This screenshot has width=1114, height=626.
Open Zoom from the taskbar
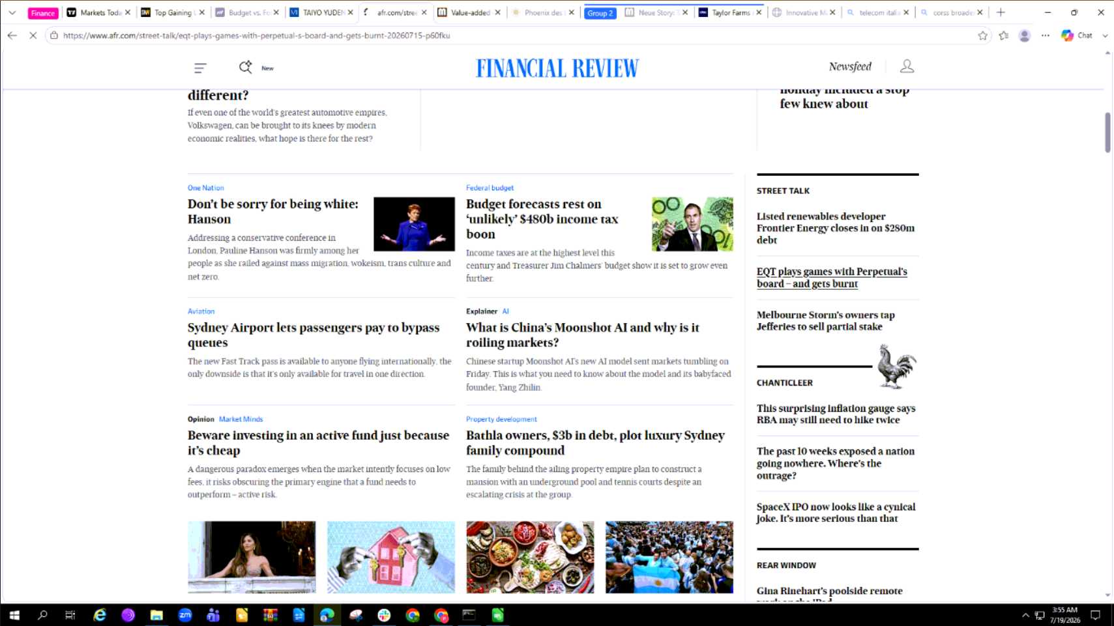[x=185, y=615]
